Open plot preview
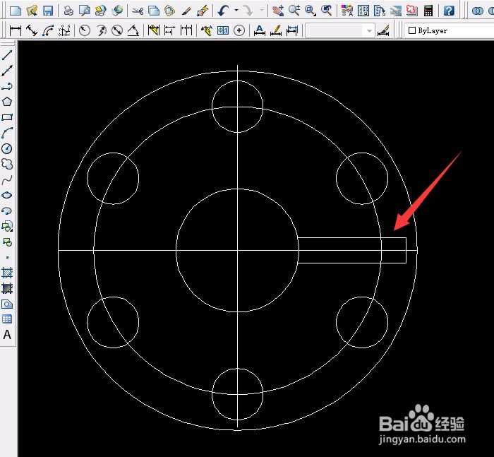This screenshot has width=494, height=457. tap(85, 11)
